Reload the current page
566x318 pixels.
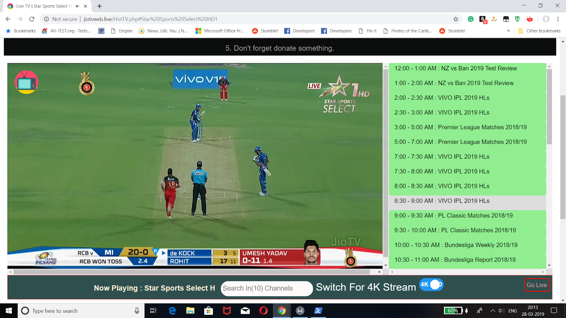tap(32, 19)
